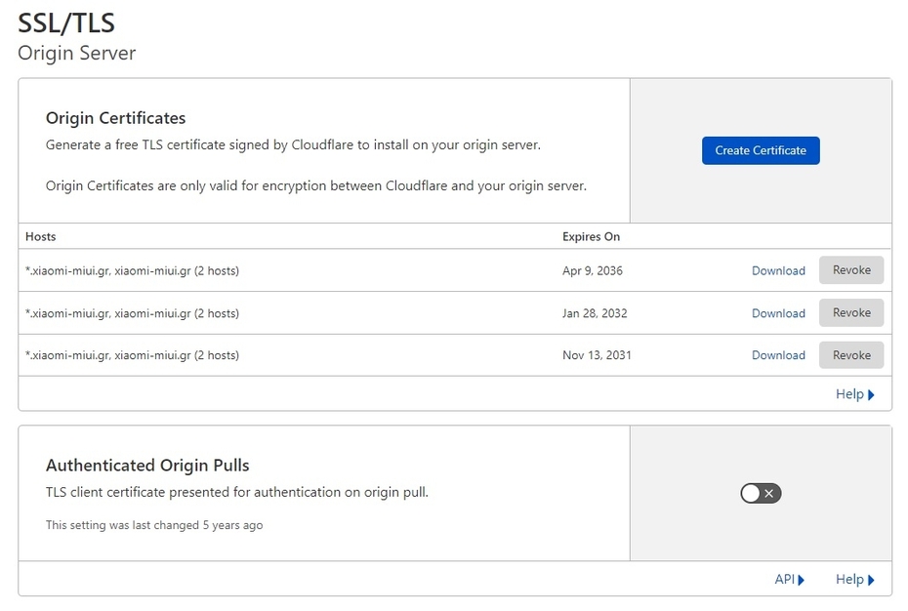Revoke the certificate expiring Nov 13, 2031

click(851, 355)
